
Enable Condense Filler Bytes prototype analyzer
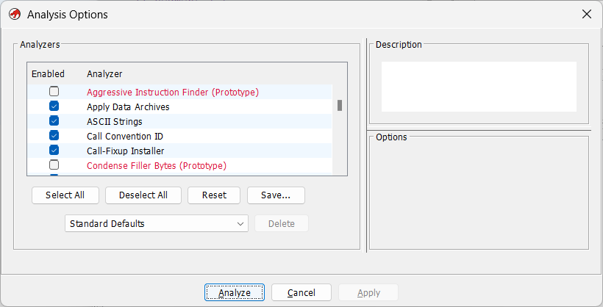click(54, 165)
